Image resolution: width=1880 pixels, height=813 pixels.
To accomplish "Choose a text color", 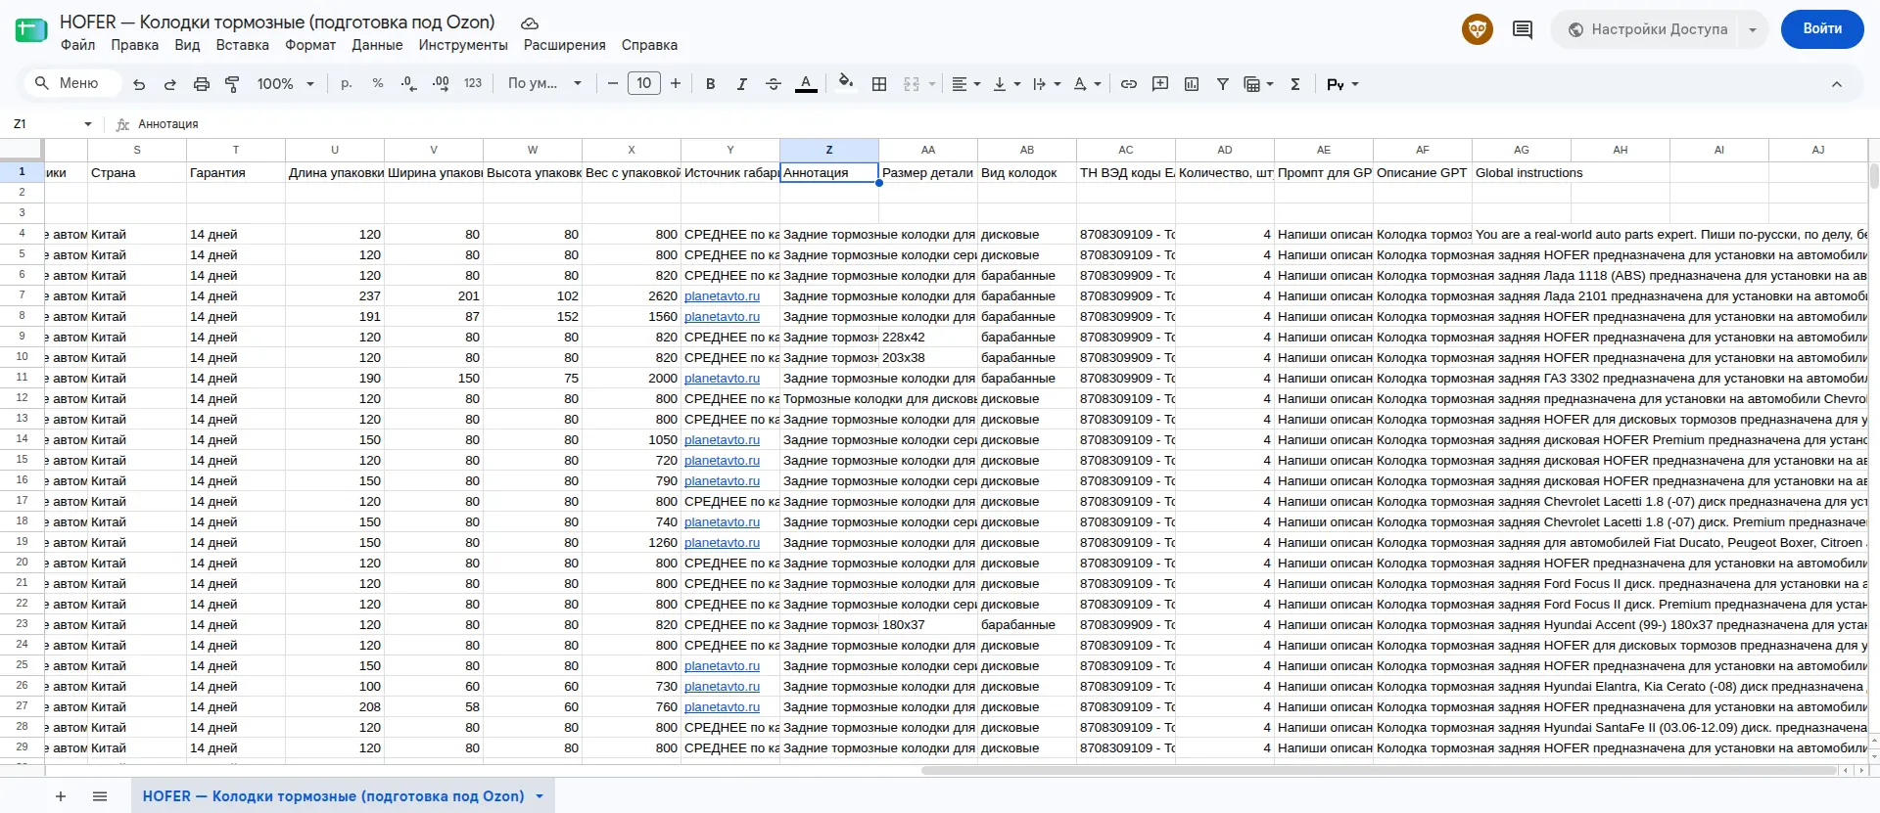I will coord(806,84).
